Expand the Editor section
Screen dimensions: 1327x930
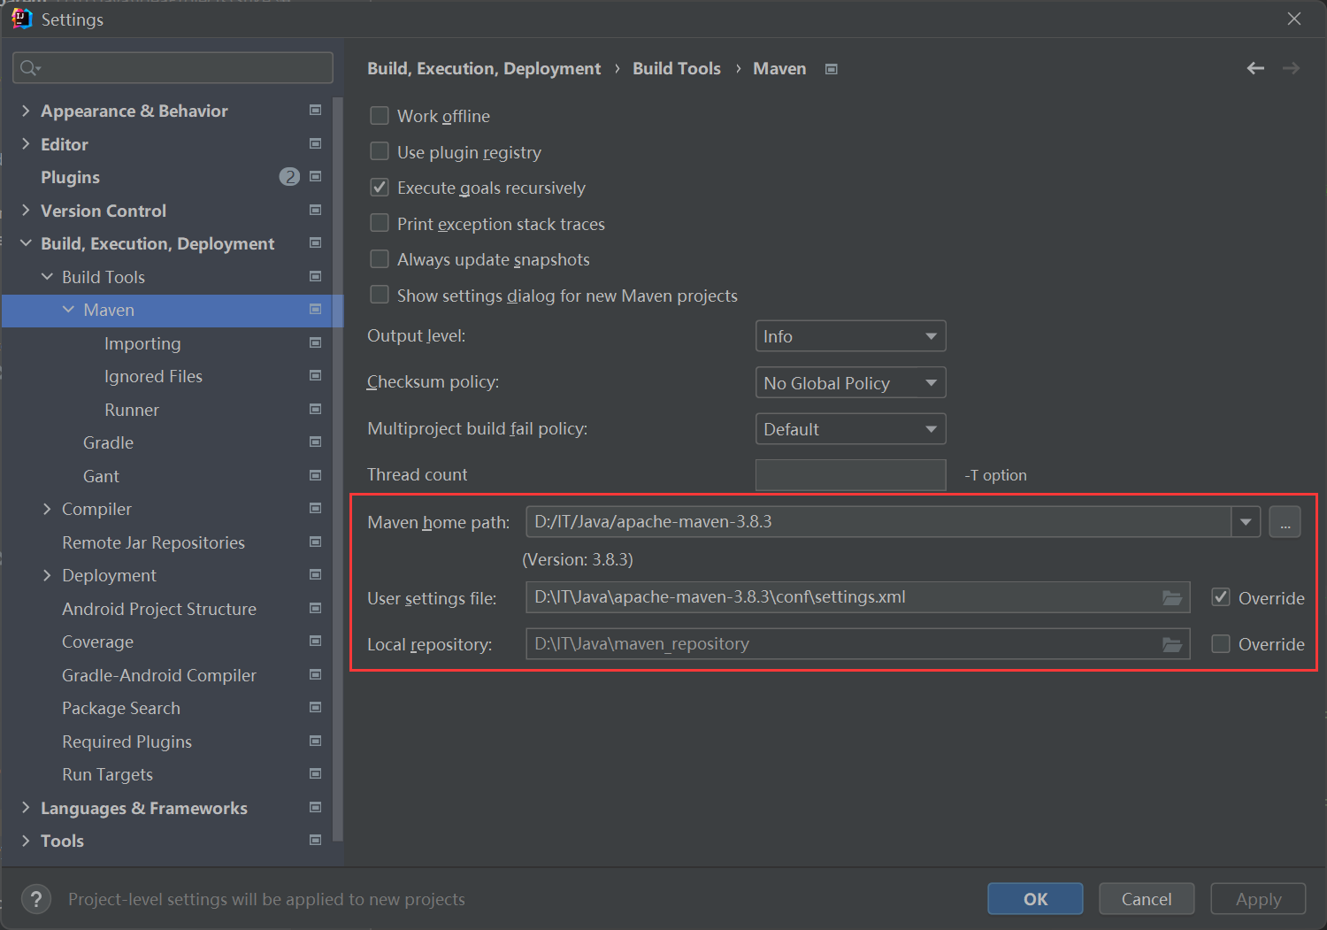click(26, 143)
